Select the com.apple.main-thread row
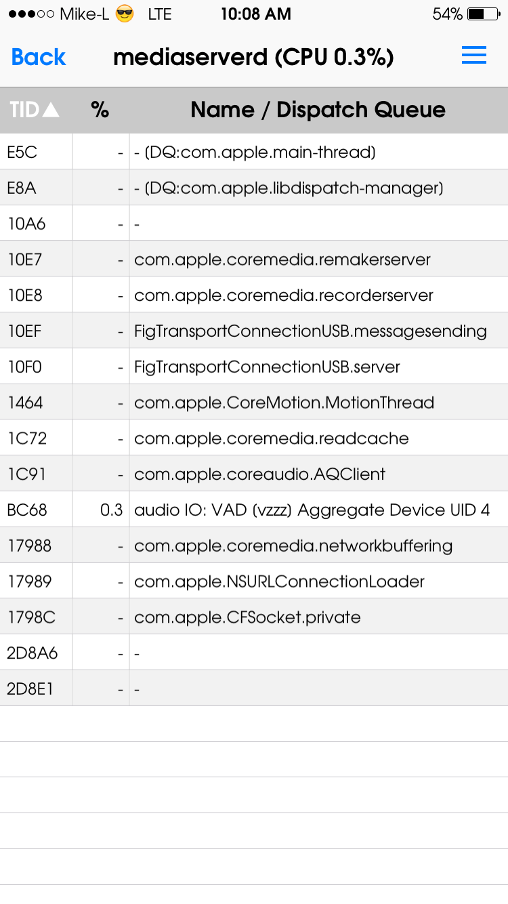 pos(254,152)
